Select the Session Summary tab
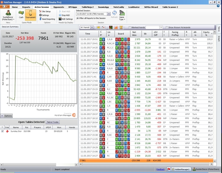This screenshot has height=173, width=222. [10, 27]
